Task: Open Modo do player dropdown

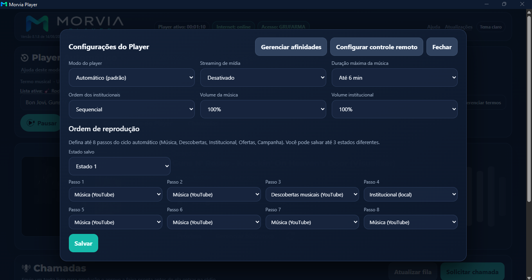Action: pos(131,78)
